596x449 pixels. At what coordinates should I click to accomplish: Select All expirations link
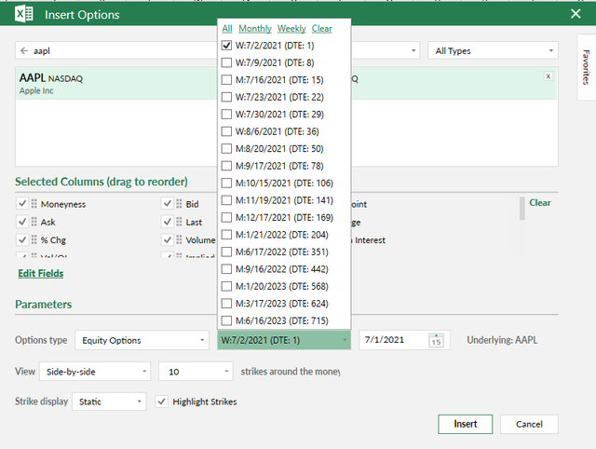227,29
